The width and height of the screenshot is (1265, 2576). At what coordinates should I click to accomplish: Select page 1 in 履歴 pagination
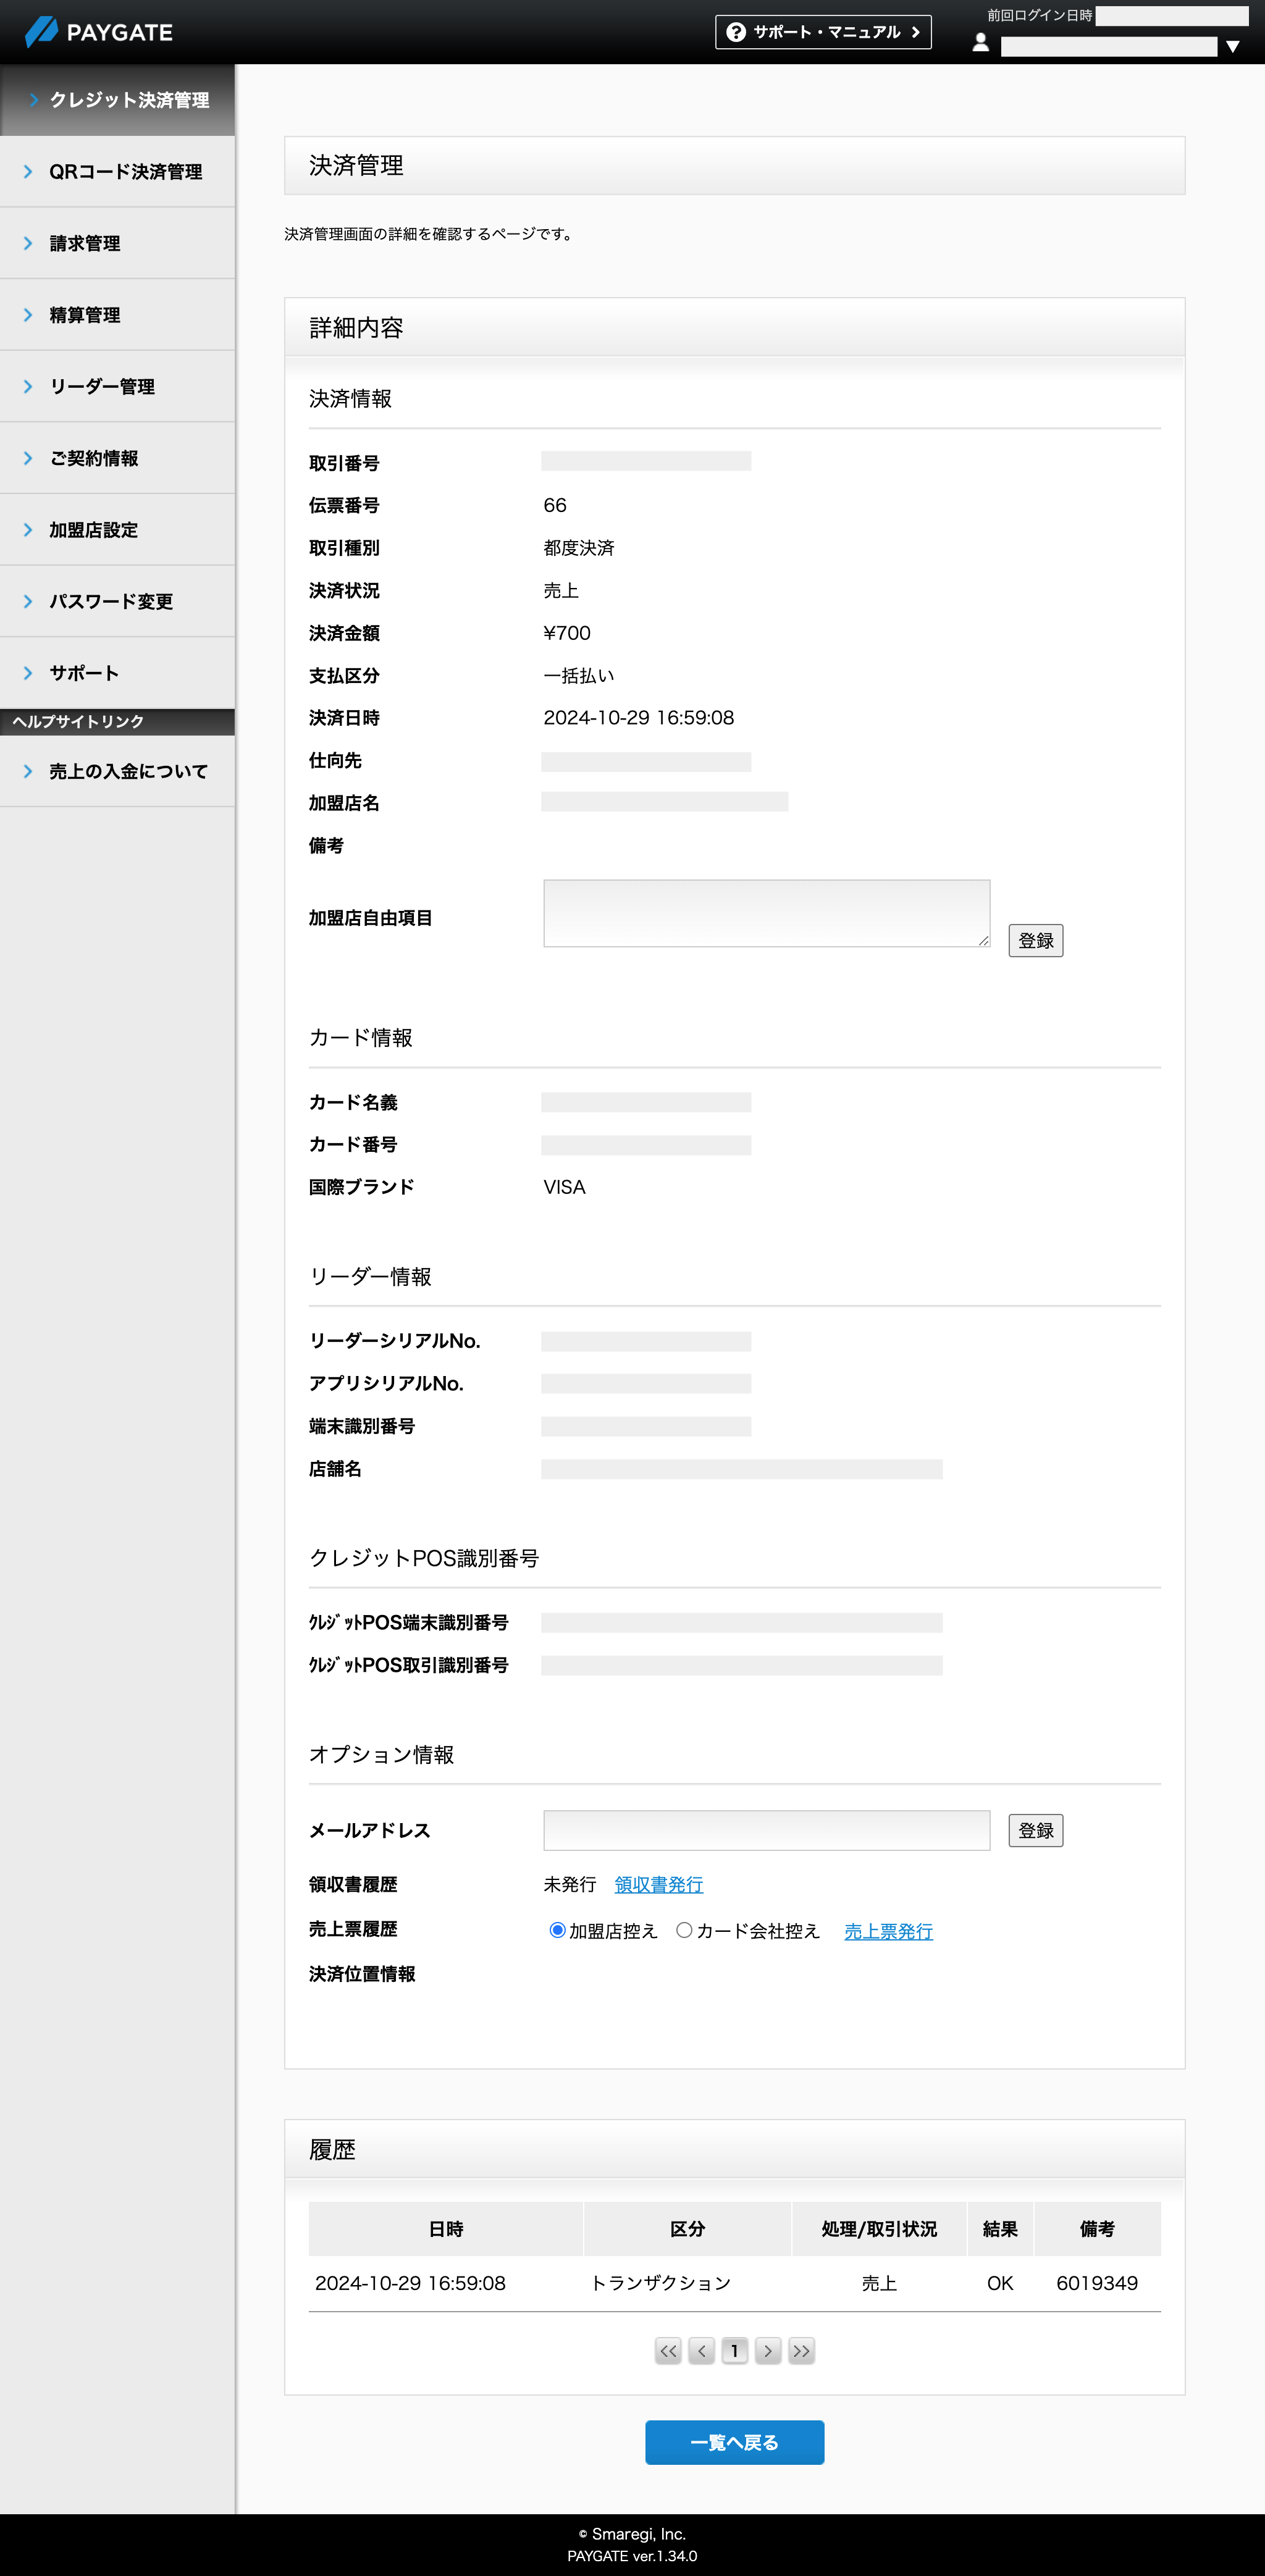735,2351
